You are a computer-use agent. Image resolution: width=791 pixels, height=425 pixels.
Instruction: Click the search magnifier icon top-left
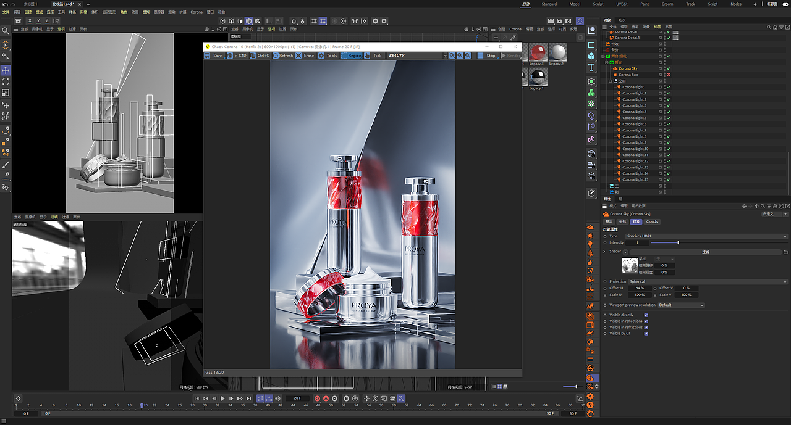tap(5, 30)
